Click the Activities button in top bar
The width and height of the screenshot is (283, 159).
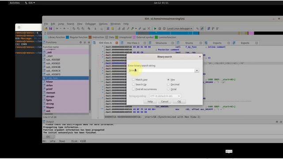(15, 3)
